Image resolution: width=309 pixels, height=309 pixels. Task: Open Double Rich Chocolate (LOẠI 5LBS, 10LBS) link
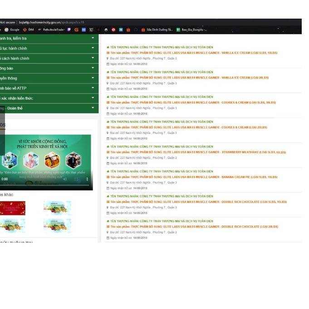[x=198, y=202]
